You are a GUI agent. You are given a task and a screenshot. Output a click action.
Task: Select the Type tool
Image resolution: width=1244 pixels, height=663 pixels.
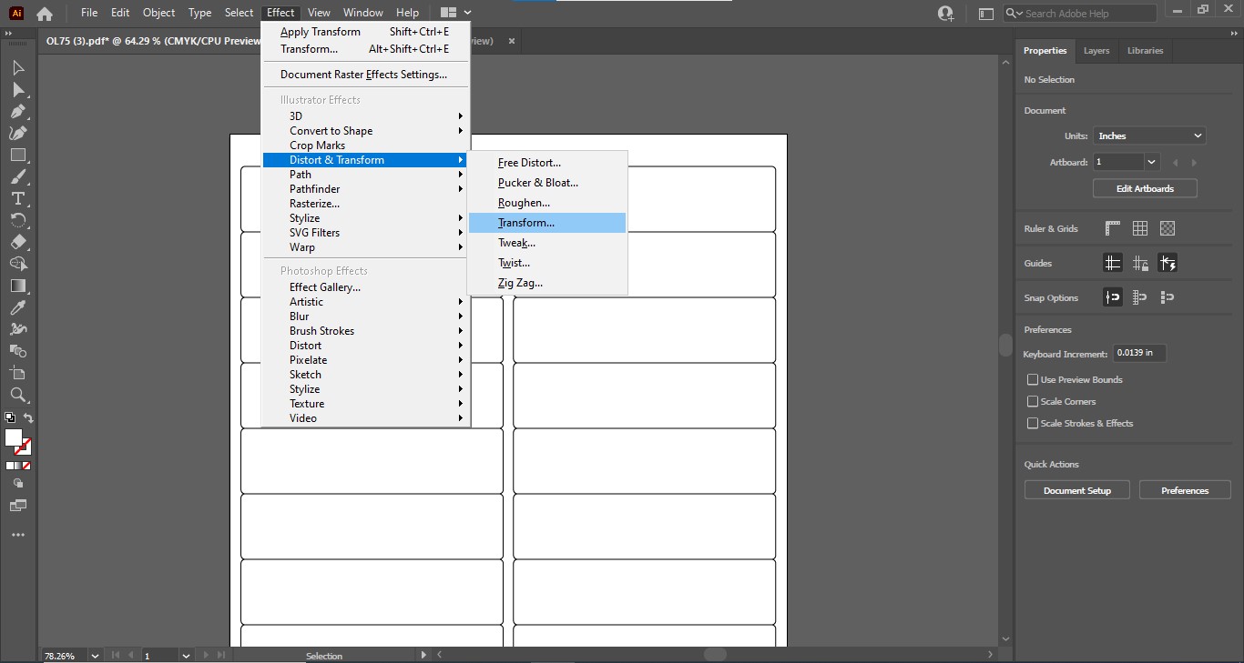click(x=18, y=199)
